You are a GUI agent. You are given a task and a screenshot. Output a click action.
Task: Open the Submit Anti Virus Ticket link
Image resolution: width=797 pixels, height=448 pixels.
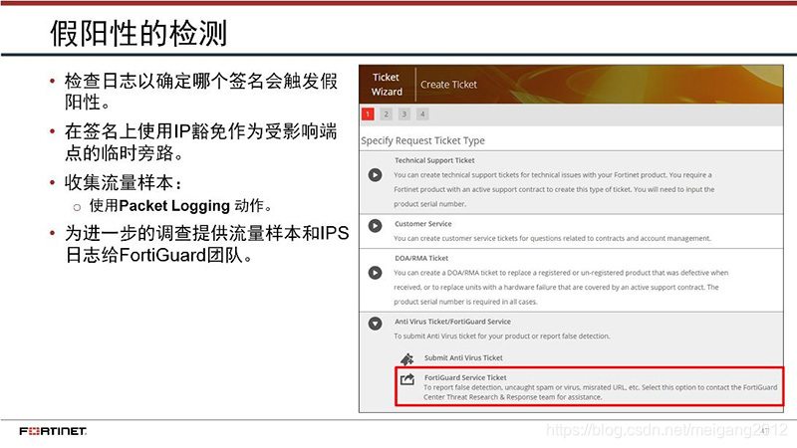pyautogui.click(x=463, y=358)
